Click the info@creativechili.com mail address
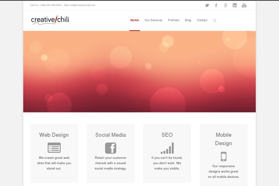This screenshot has height=186, width=279. (x=83, y=5)
